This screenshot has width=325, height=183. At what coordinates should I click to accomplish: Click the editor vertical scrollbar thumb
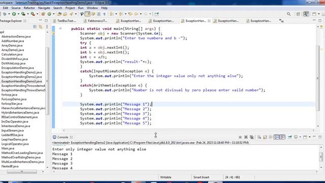(x=318, y=78)
